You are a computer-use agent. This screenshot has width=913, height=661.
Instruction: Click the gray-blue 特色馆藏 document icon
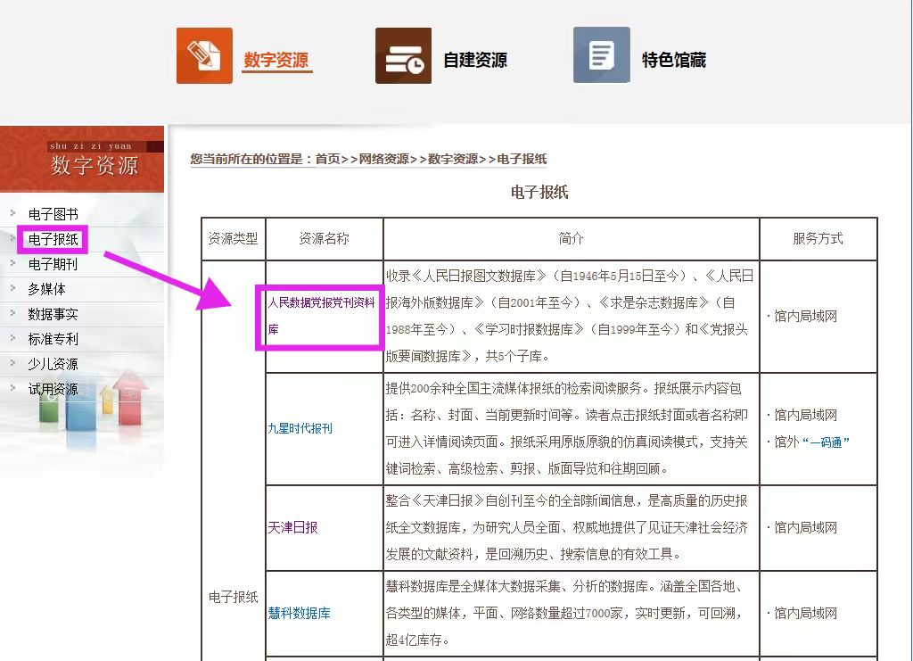(601, 56)
